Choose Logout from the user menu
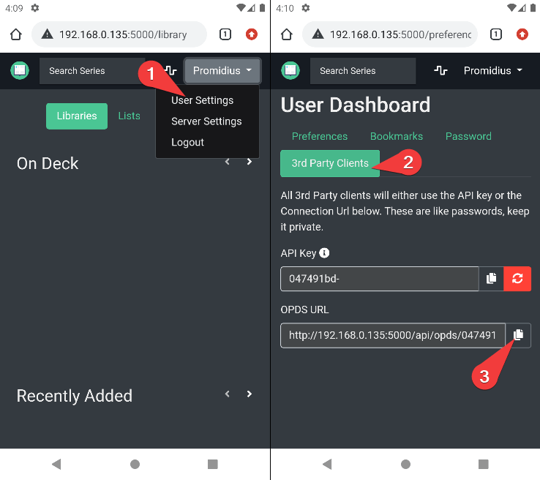 tap(187, 142)
